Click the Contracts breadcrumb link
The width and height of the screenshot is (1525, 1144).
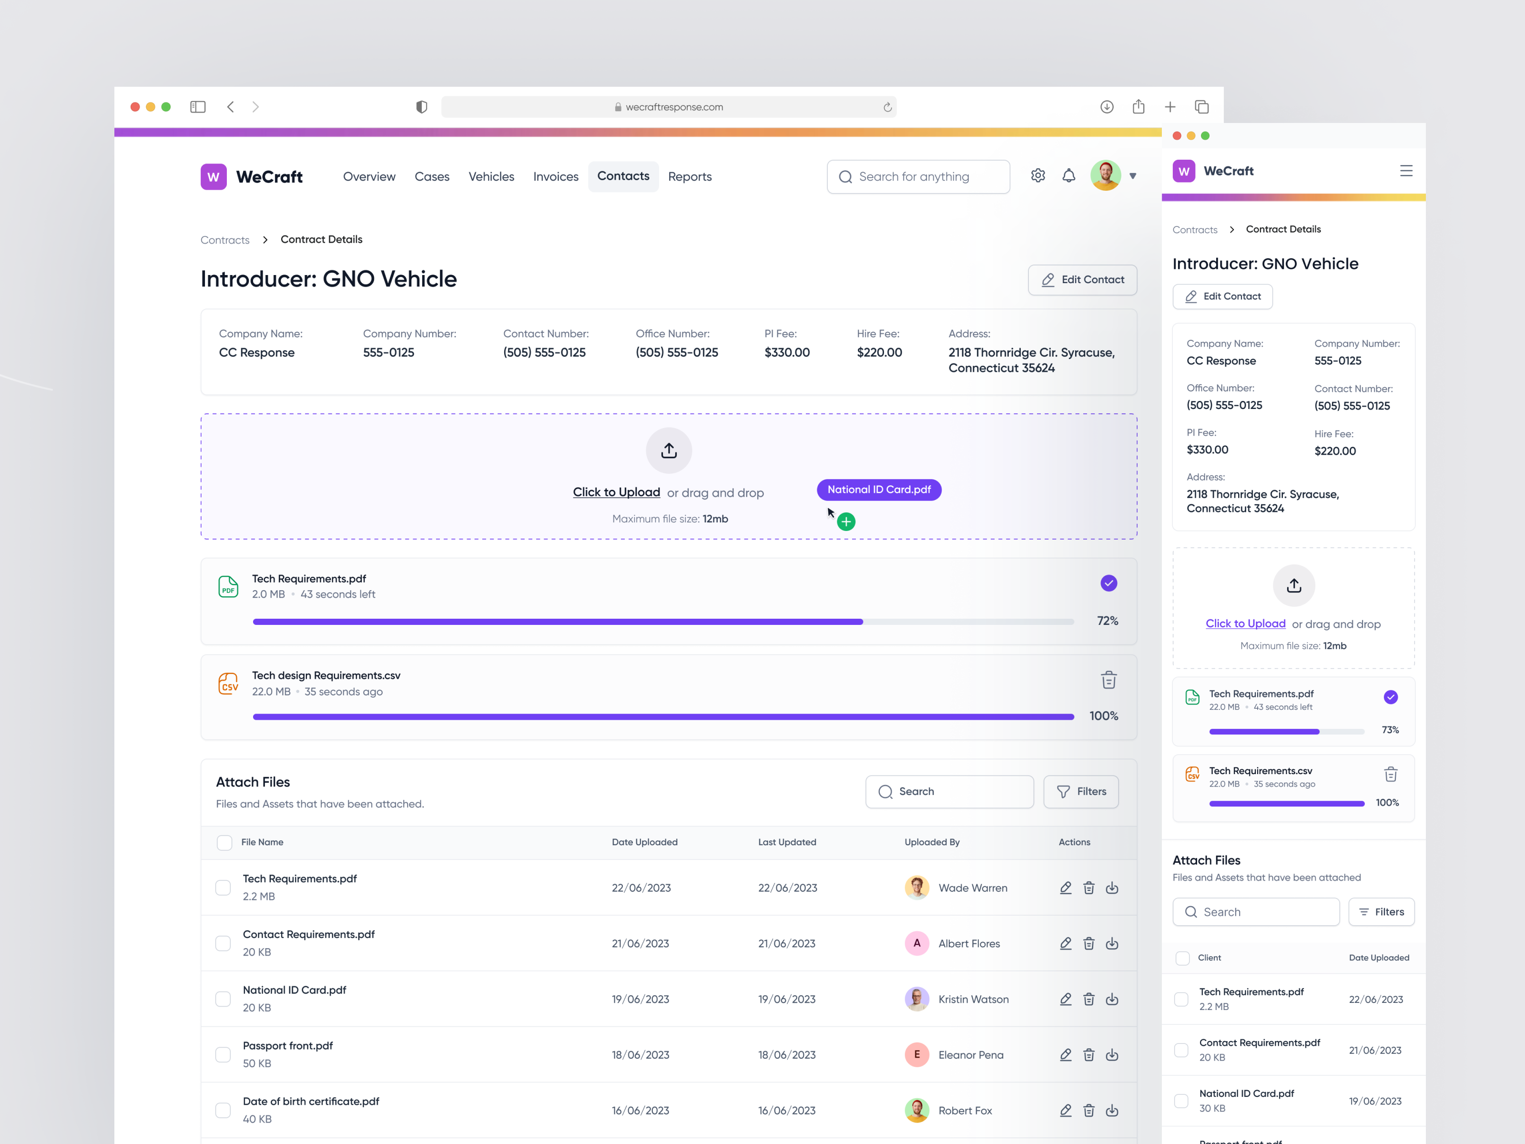click(x=225, y=239)
